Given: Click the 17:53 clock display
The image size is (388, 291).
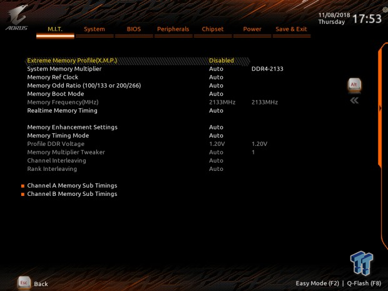Looking at the screenshot, I should point(367,19).
